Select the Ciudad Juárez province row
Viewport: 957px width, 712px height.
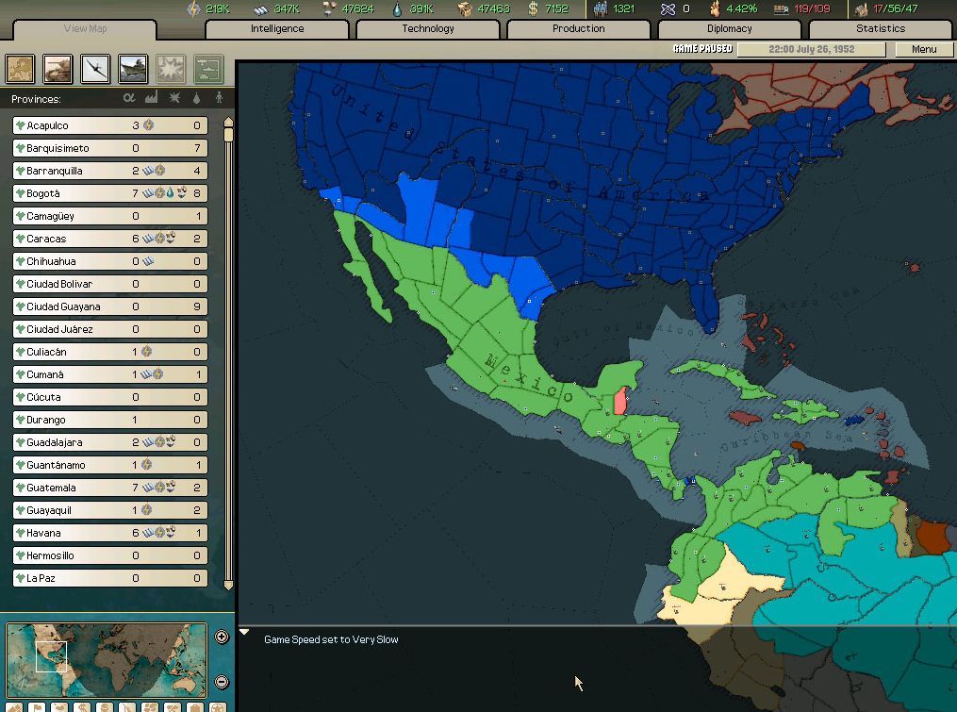[110, 328]
